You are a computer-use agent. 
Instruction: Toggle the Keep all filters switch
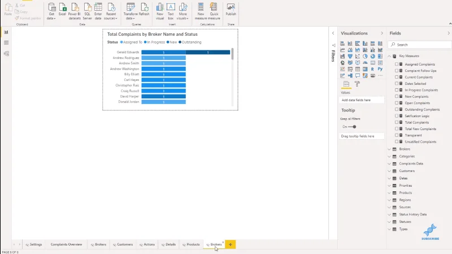352,127
